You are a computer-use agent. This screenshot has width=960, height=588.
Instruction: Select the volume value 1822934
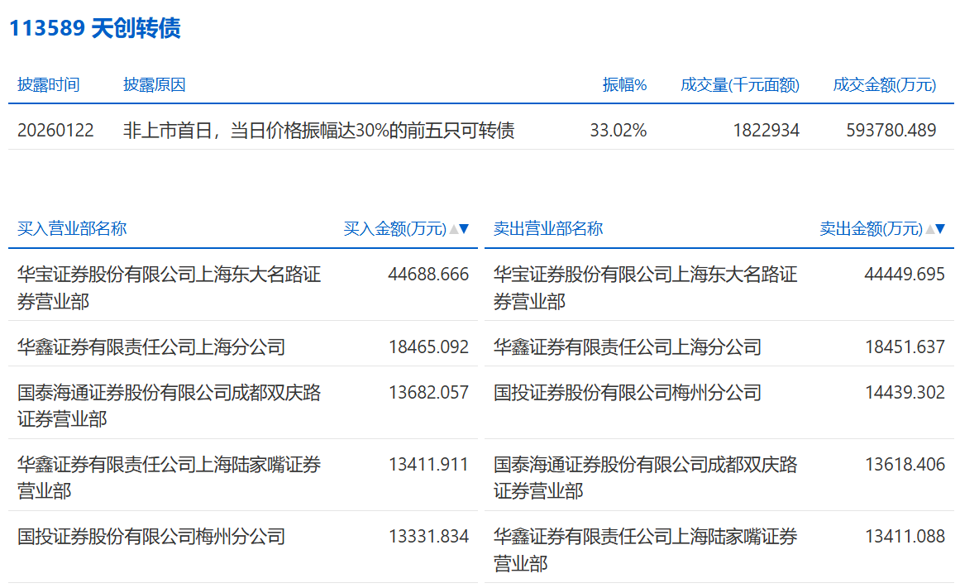(766, 131)
